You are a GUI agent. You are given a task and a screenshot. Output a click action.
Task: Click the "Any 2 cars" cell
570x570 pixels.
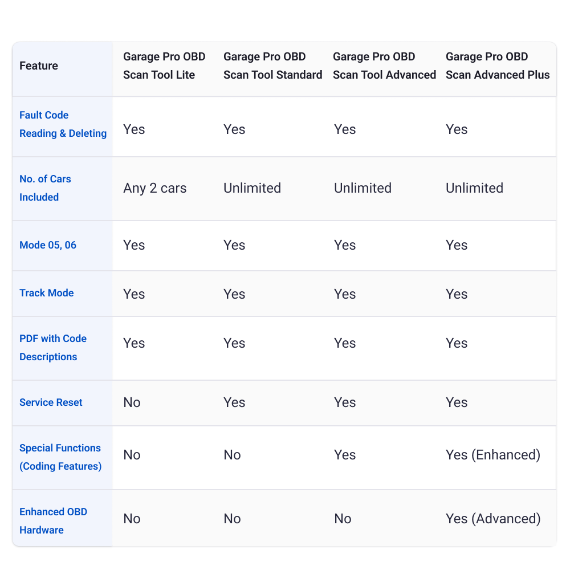[155, 188]
